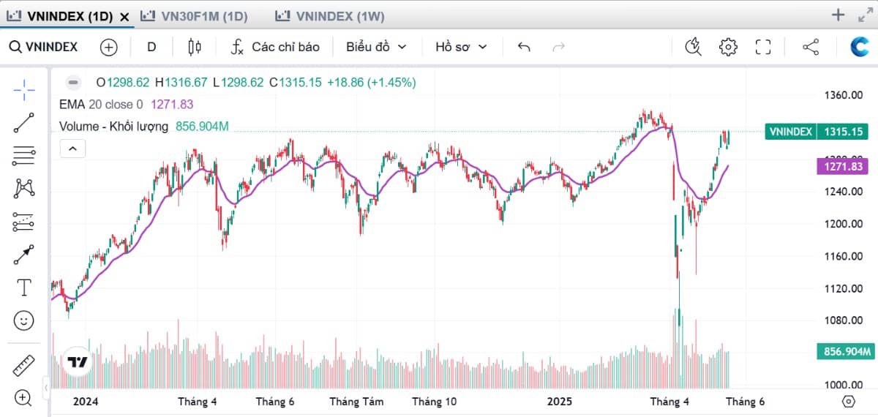Select the Volume - Khối lượng legend
This screenshot has width=878, height=417.
114,127
